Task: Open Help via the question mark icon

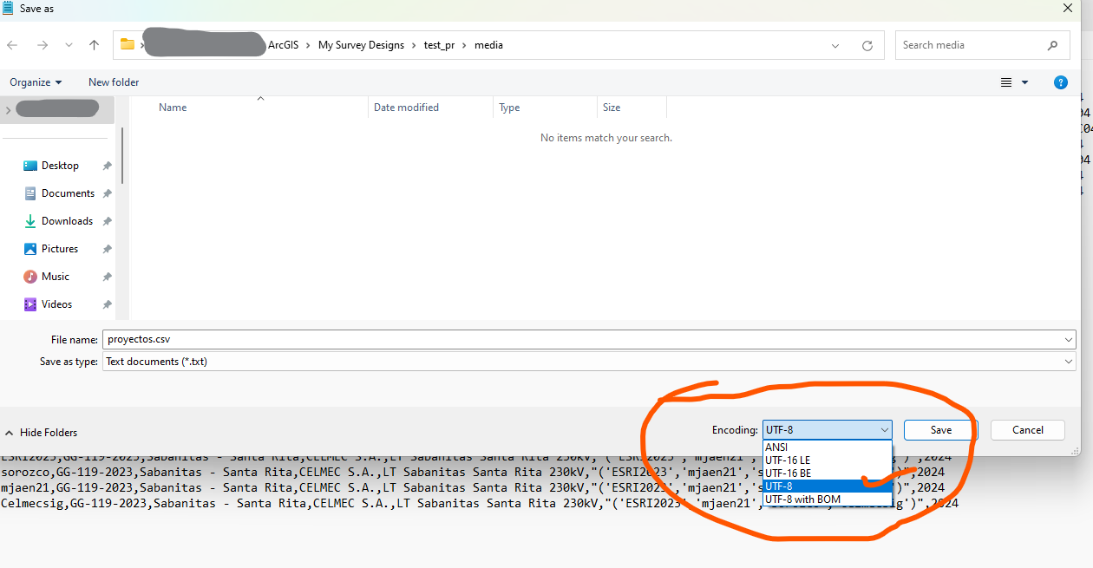Action: pos(1060,82)
